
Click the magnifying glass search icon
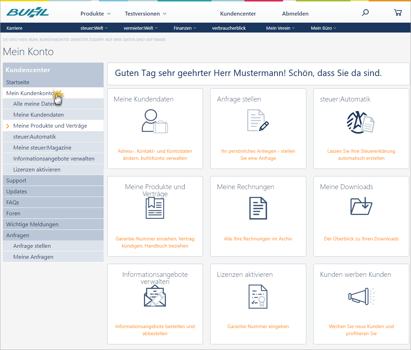coord(365,13)
